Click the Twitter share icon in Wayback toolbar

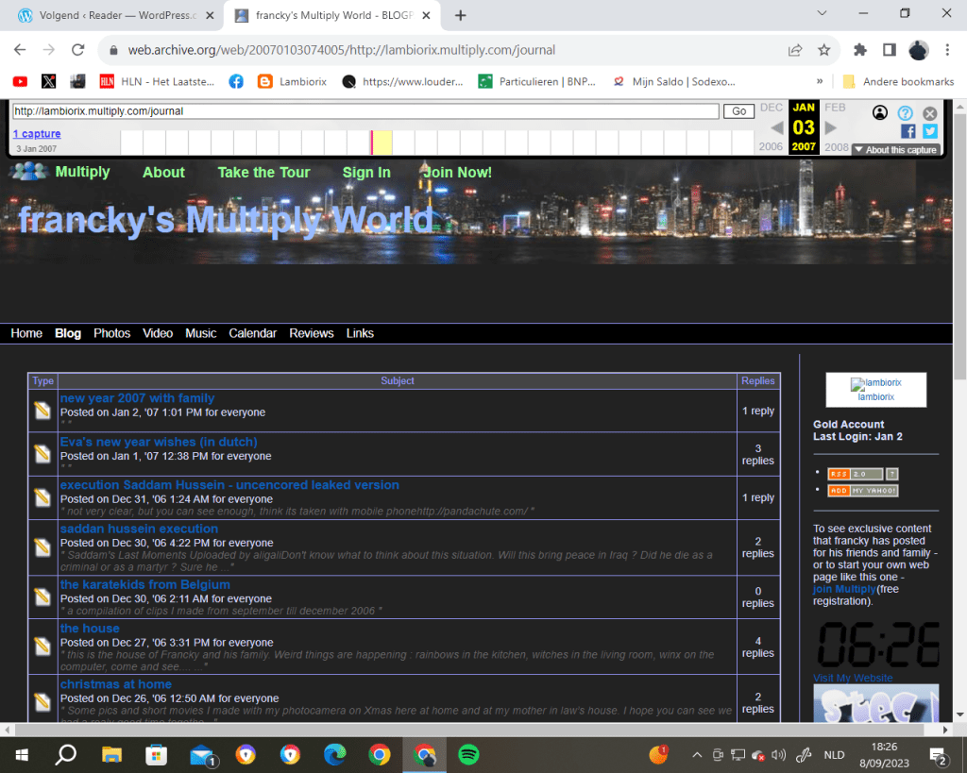tap(929, 131)
